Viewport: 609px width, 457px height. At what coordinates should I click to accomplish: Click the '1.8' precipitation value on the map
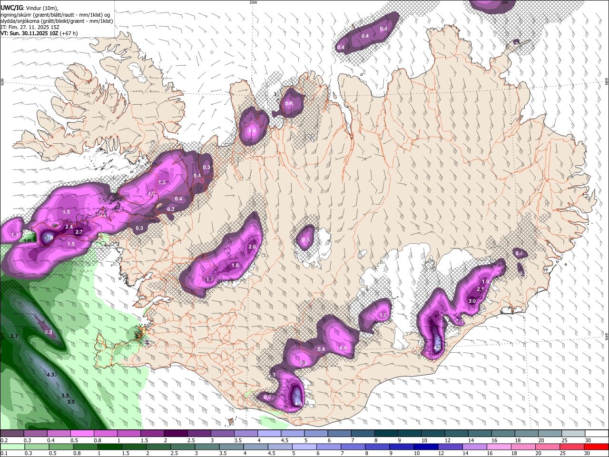tap(235, 265)
